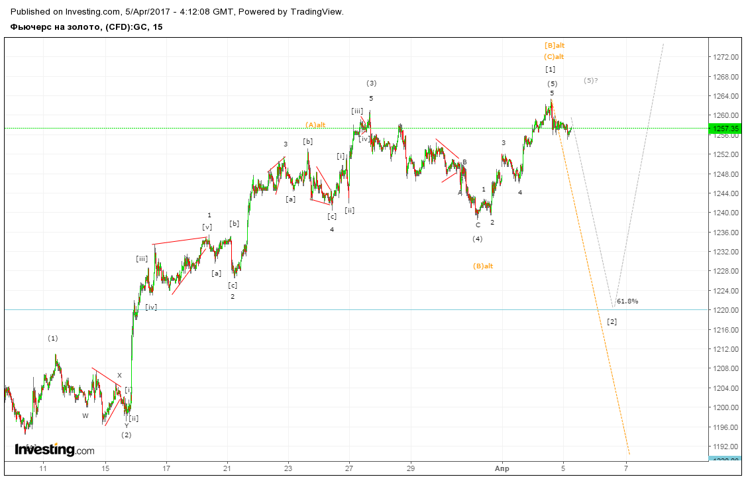
Task: Click date axis label 23
Action: pyautogui.click(x=288, y=469)
